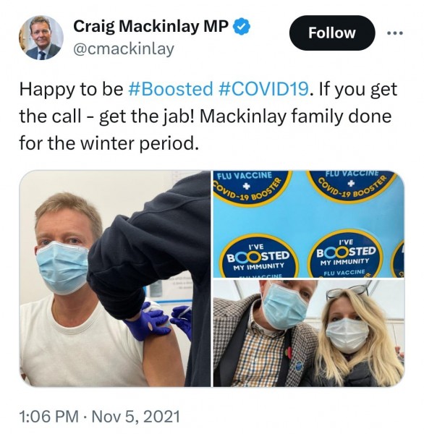This screenshot has width=424, height=434.
Task: Open the three-dot more options menu
Action: 395,33
